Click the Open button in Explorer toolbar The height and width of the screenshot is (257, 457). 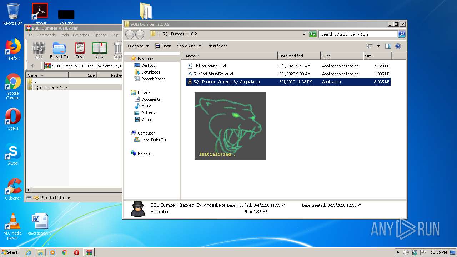163,46
